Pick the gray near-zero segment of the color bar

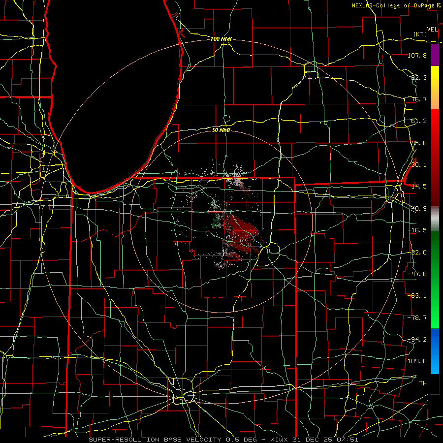(435, 218)
